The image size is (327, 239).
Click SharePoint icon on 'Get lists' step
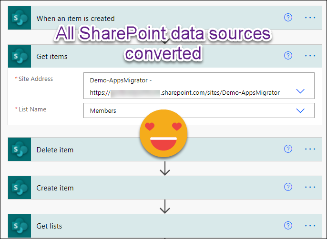[x=20, y=226]
